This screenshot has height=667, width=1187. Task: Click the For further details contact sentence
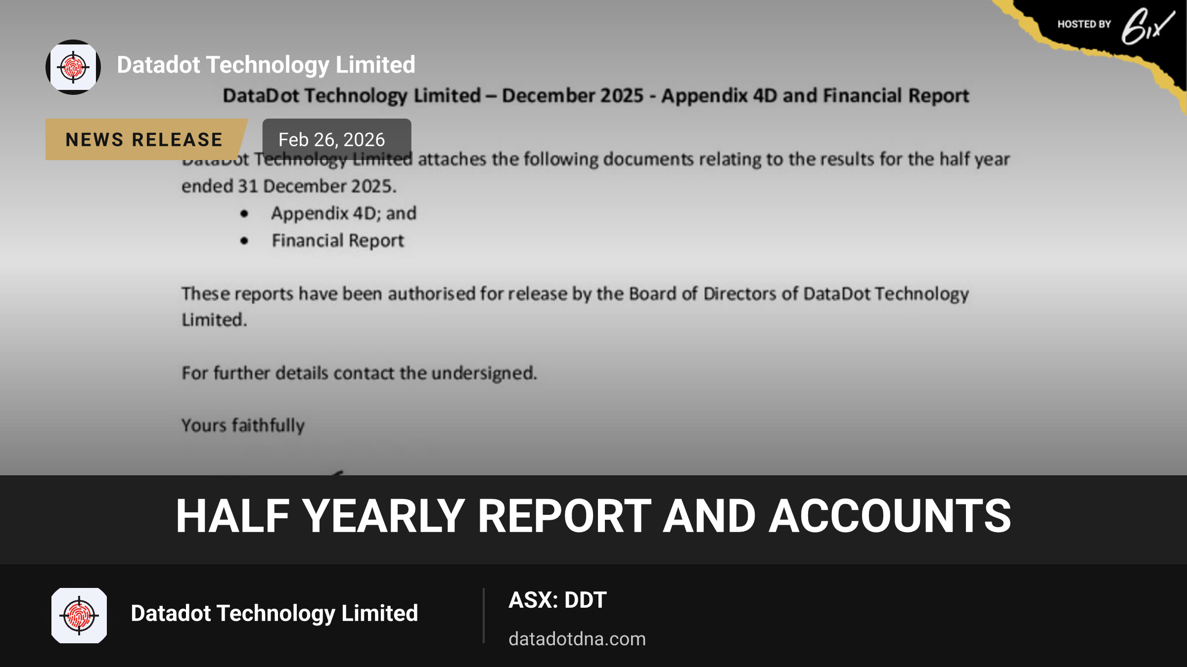(359, 373)
